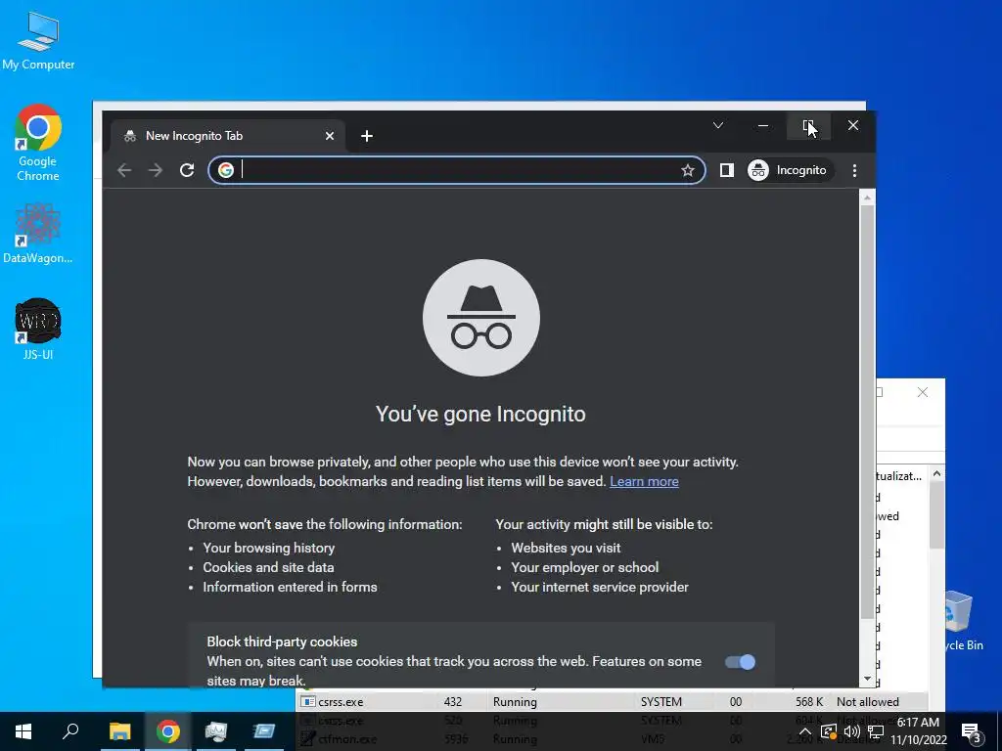
Task: Toggle Block third-party cookies switch
Action: tap(740, 662)
